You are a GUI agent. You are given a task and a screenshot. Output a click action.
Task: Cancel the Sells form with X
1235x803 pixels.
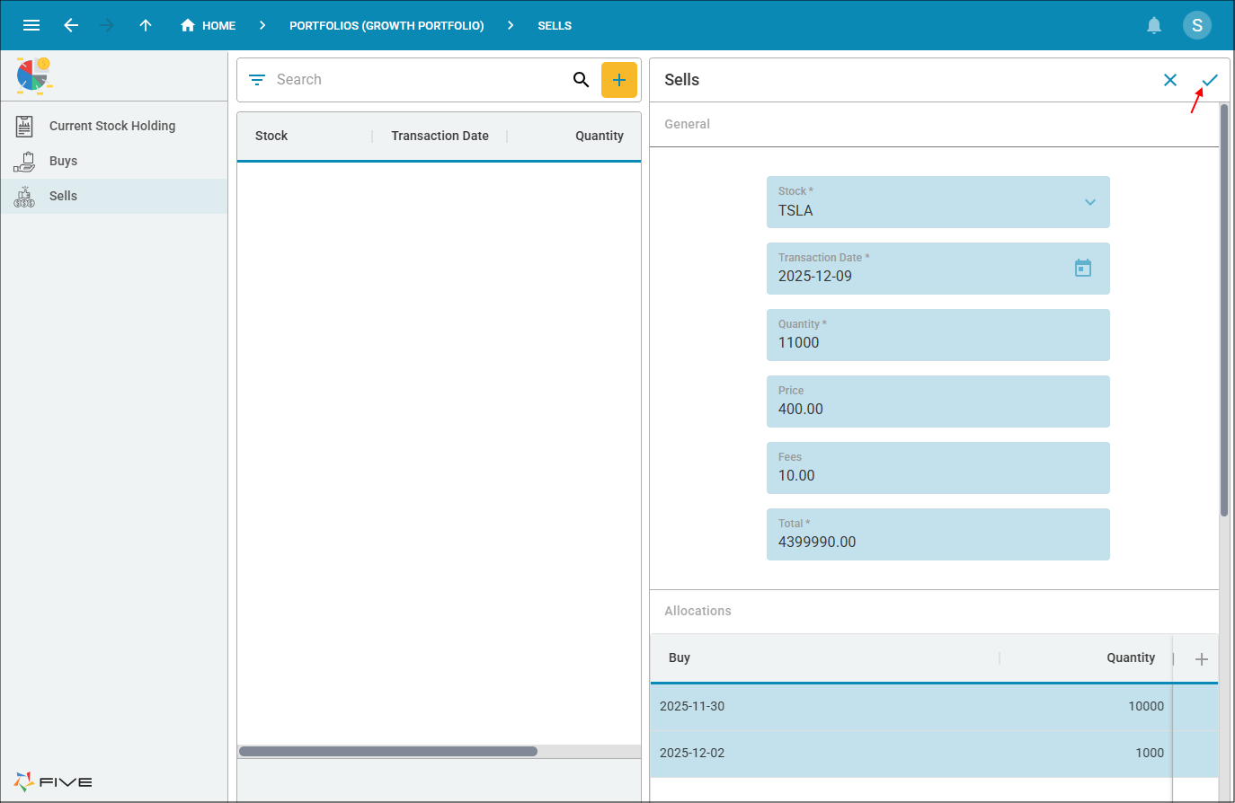(1170, 80)
